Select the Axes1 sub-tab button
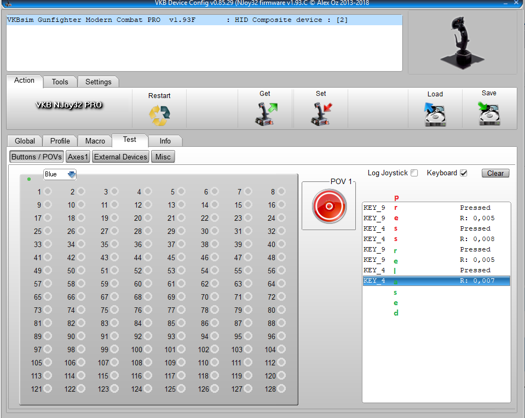 (x=78, y=157)
